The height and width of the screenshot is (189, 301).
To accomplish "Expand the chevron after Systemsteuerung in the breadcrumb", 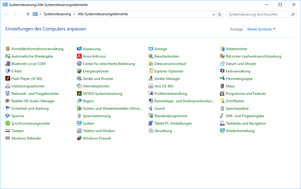I will click(74, 14).
